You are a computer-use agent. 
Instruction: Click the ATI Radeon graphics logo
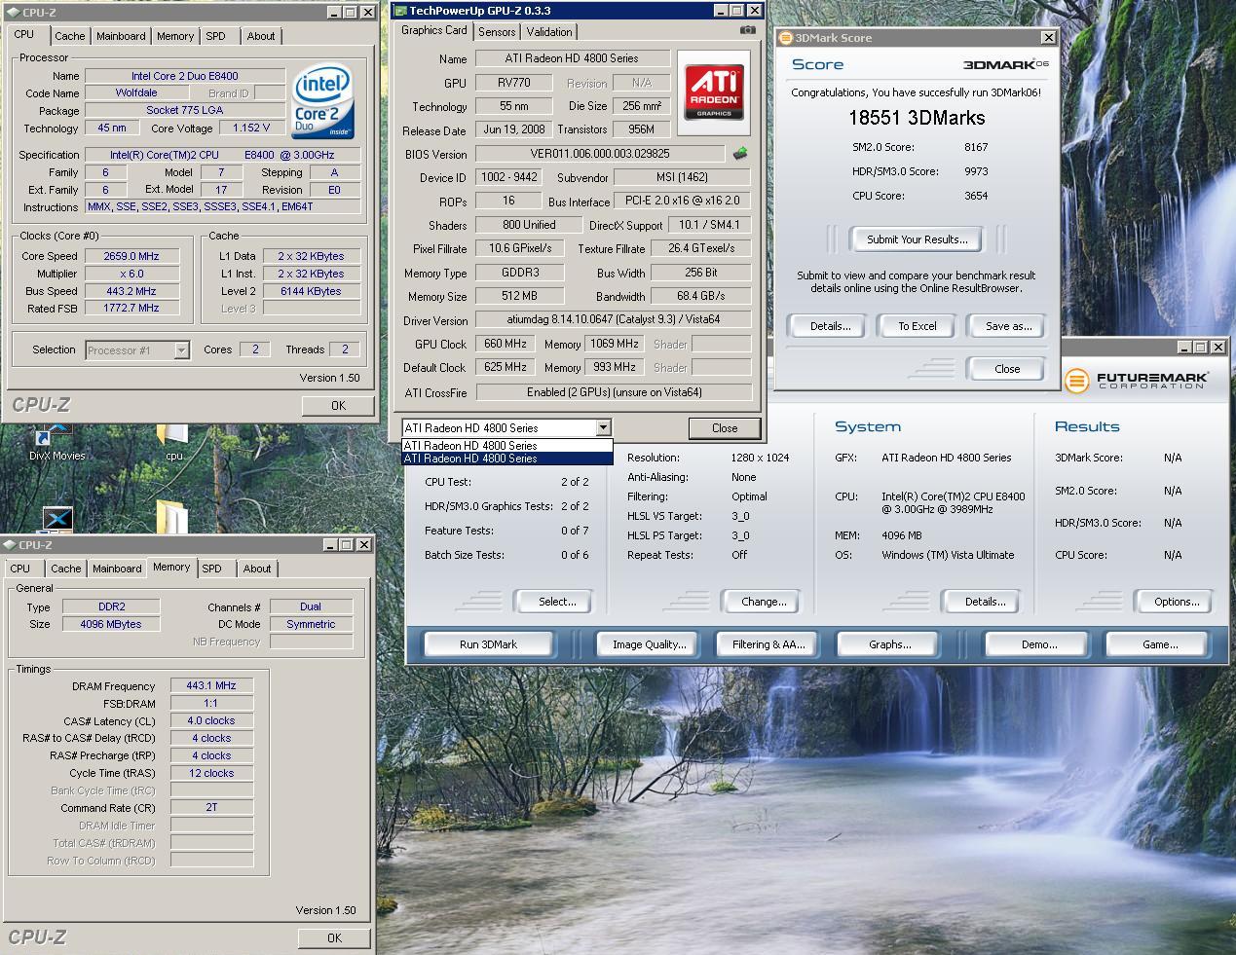click(x=714, y=92)
